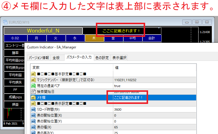Screen dimensions: 218x134
Task: Select the マジックナンバー value 110231,110232
Action: [x=125, y=80]
